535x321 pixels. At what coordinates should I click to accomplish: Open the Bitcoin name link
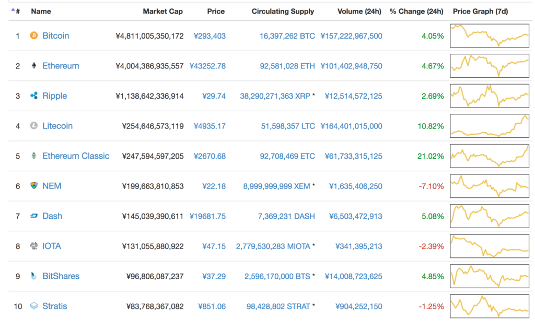(55, 36)
